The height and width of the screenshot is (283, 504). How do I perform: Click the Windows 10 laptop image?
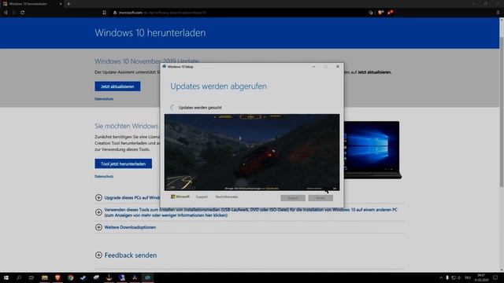coord(372,149)
